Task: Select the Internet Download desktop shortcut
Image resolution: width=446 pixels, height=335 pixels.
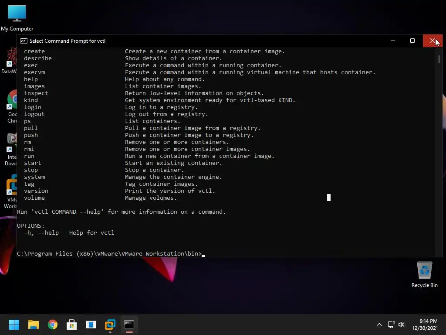Action: [11, 150]
